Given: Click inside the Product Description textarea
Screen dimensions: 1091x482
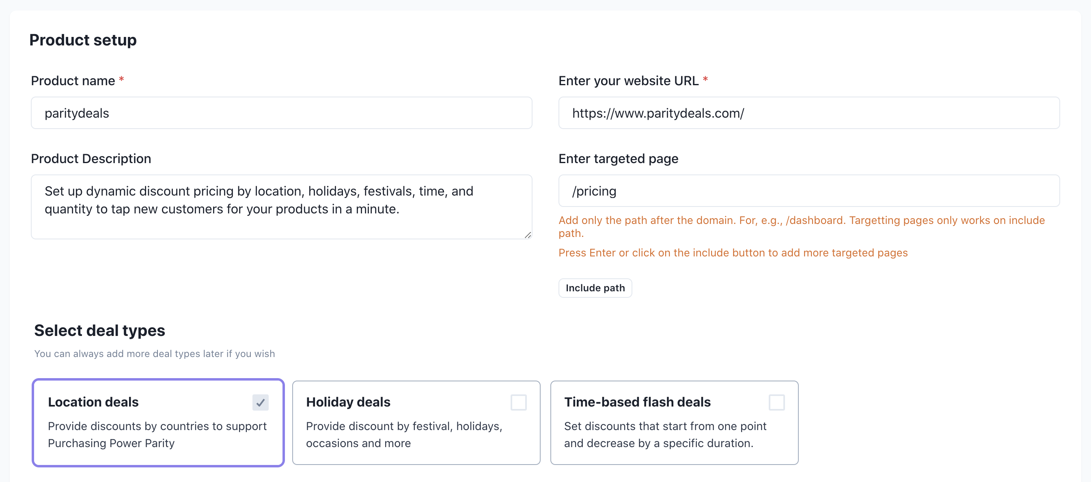Looking at the screenshot, I should [x=281, y=207].
